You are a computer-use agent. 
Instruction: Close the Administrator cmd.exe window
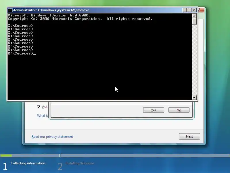194,10
